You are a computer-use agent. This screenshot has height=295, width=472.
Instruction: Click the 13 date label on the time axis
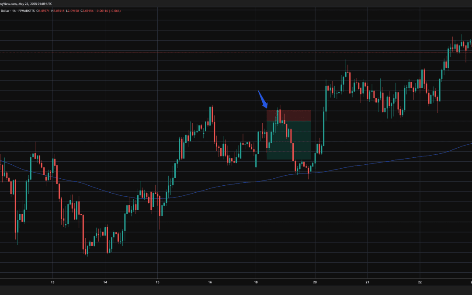(x=53, y=282)
